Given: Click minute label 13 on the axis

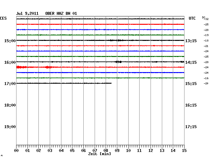Looking at the screenshot, I should [162, 151].
